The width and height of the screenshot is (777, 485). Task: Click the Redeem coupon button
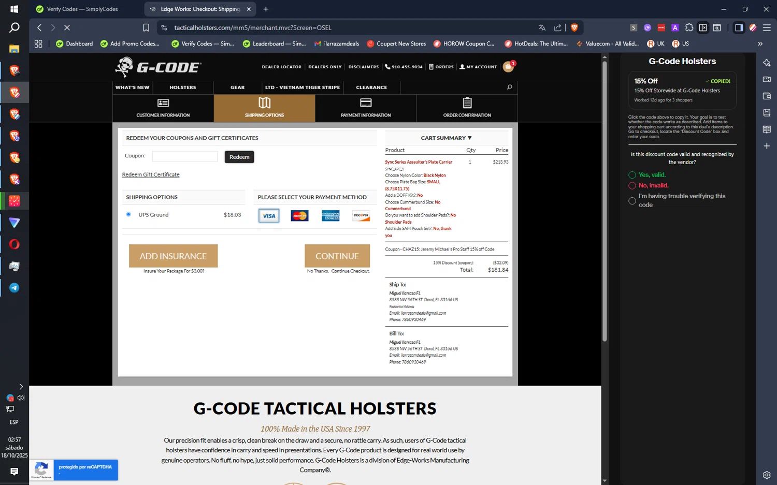239,157
